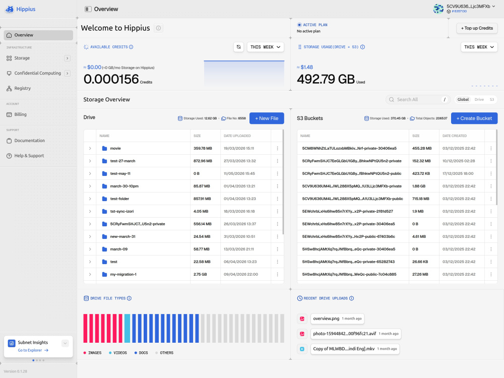Open info icon next to Welcome to Hippius
The width and height of the screenshot is (504, 378).
(158, 28)
